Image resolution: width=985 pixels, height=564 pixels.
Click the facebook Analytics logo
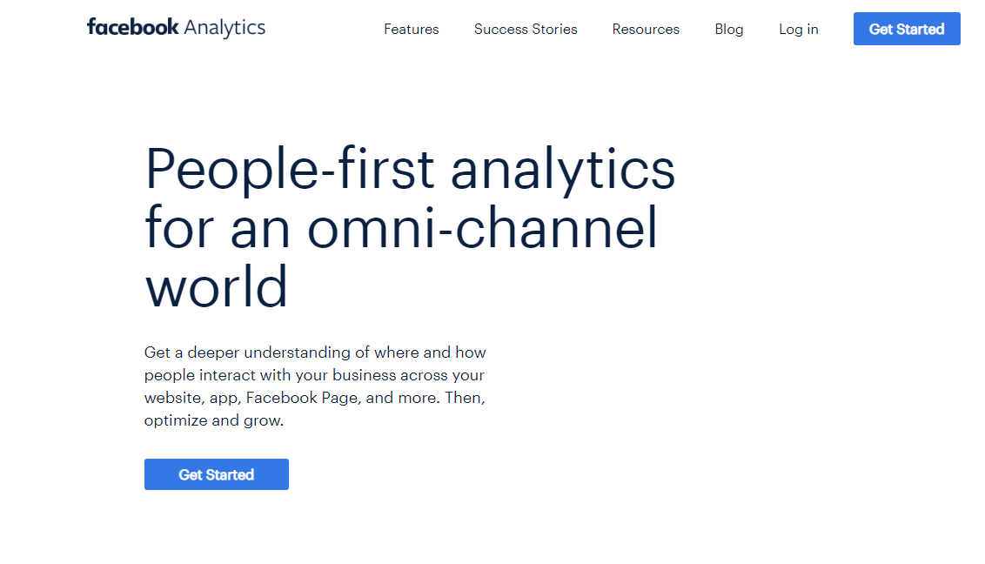click(x=176, y=28)
